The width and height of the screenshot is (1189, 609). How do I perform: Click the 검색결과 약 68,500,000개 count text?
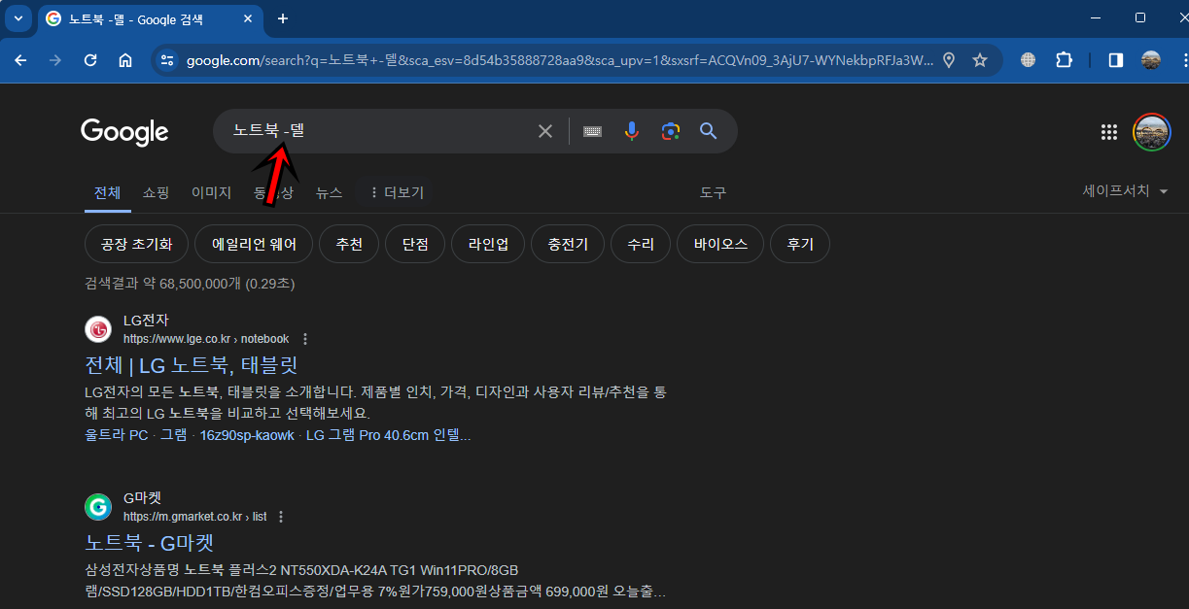coord(190,284)
